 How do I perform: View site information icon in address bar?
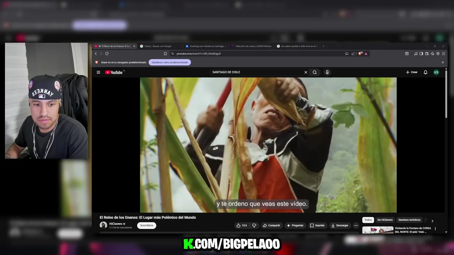172,53
